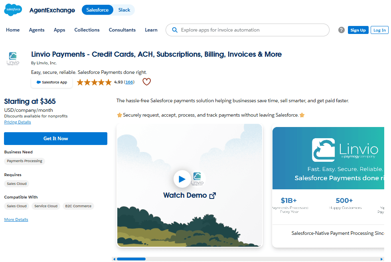The height and width of the screenshot is (262, 391).
Task: Click the Watch Demo link
Action: (190, 195)
